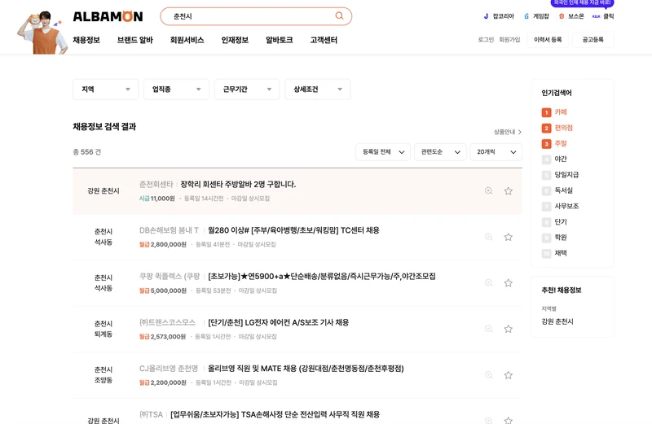Viewport: 652px width, 424px height.
Task: Open the 상세조건 filter dropdown
Action: pyautogui.click(x=317, y=90)
